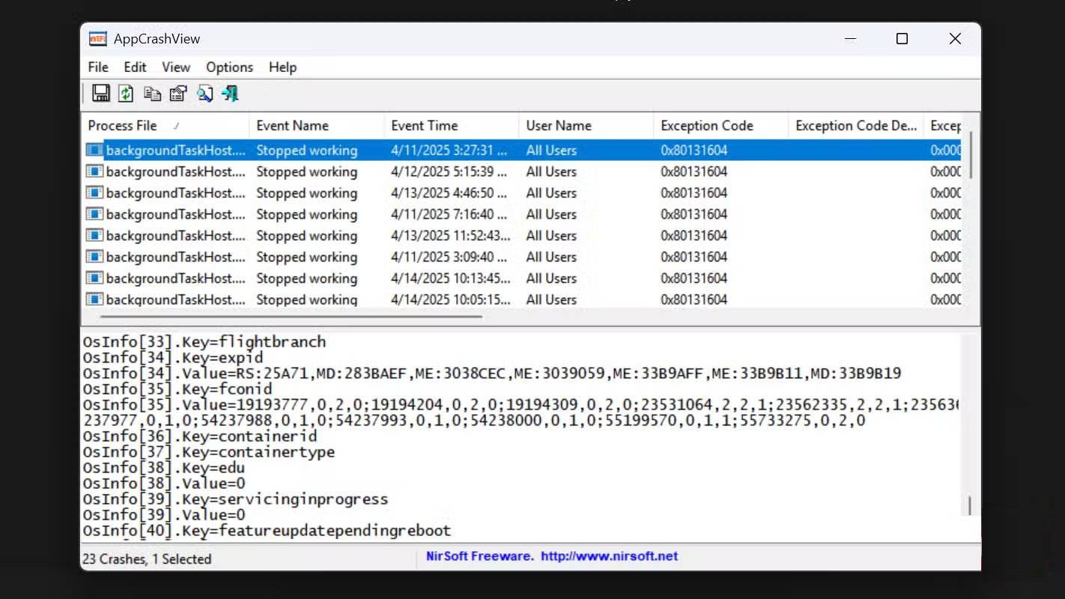Refresh the crash list using the toolbar
This screenshot has height=599, width=1065.
pyautogui.click(x=126, y=94)
